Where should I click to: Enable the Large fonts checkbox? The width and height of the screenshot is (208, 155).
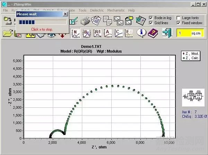click(x=179, y=18)
